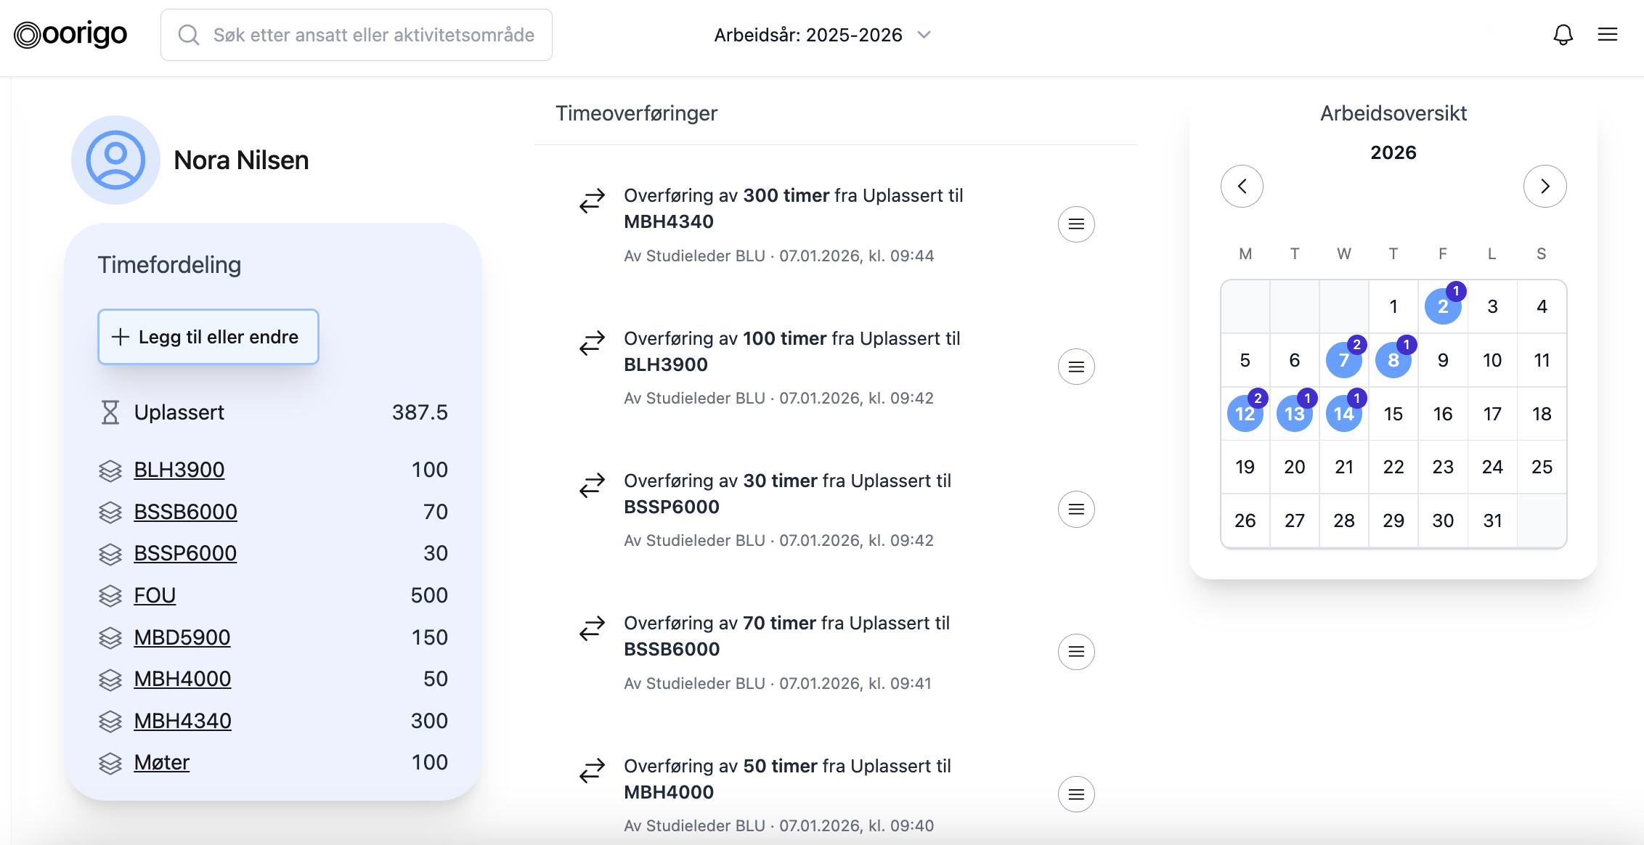Click the hourglass icon next to Uplassert

click(110, 412)
